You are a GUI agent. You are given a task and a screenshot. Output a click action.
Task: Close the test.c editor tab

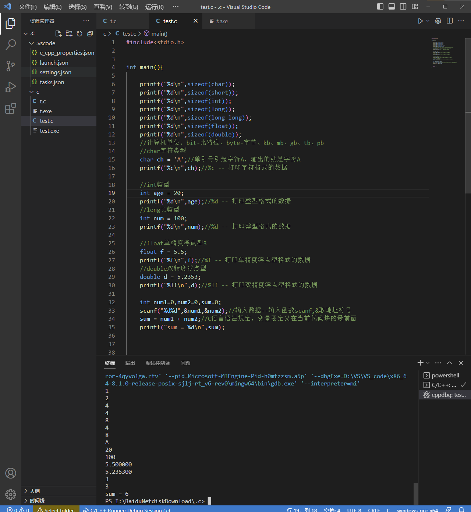(x=195, y=21)
